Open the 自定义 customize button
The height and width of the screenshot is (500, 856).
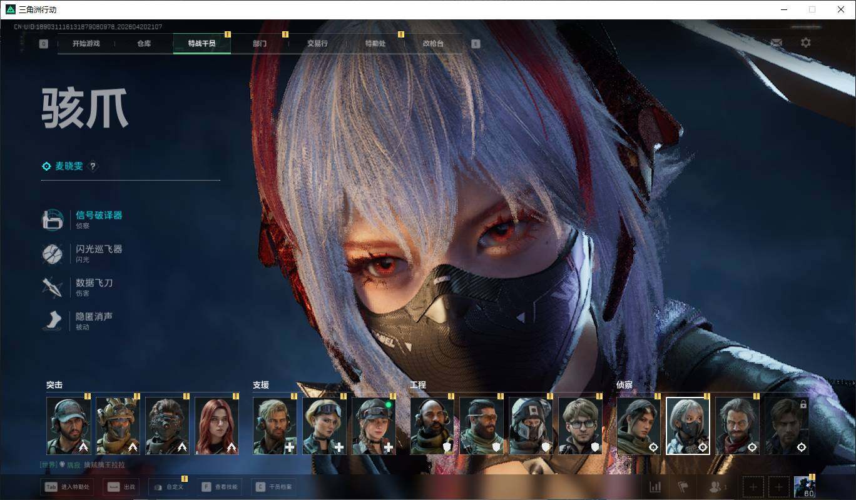pyautogui.click(x=169, y=487)
